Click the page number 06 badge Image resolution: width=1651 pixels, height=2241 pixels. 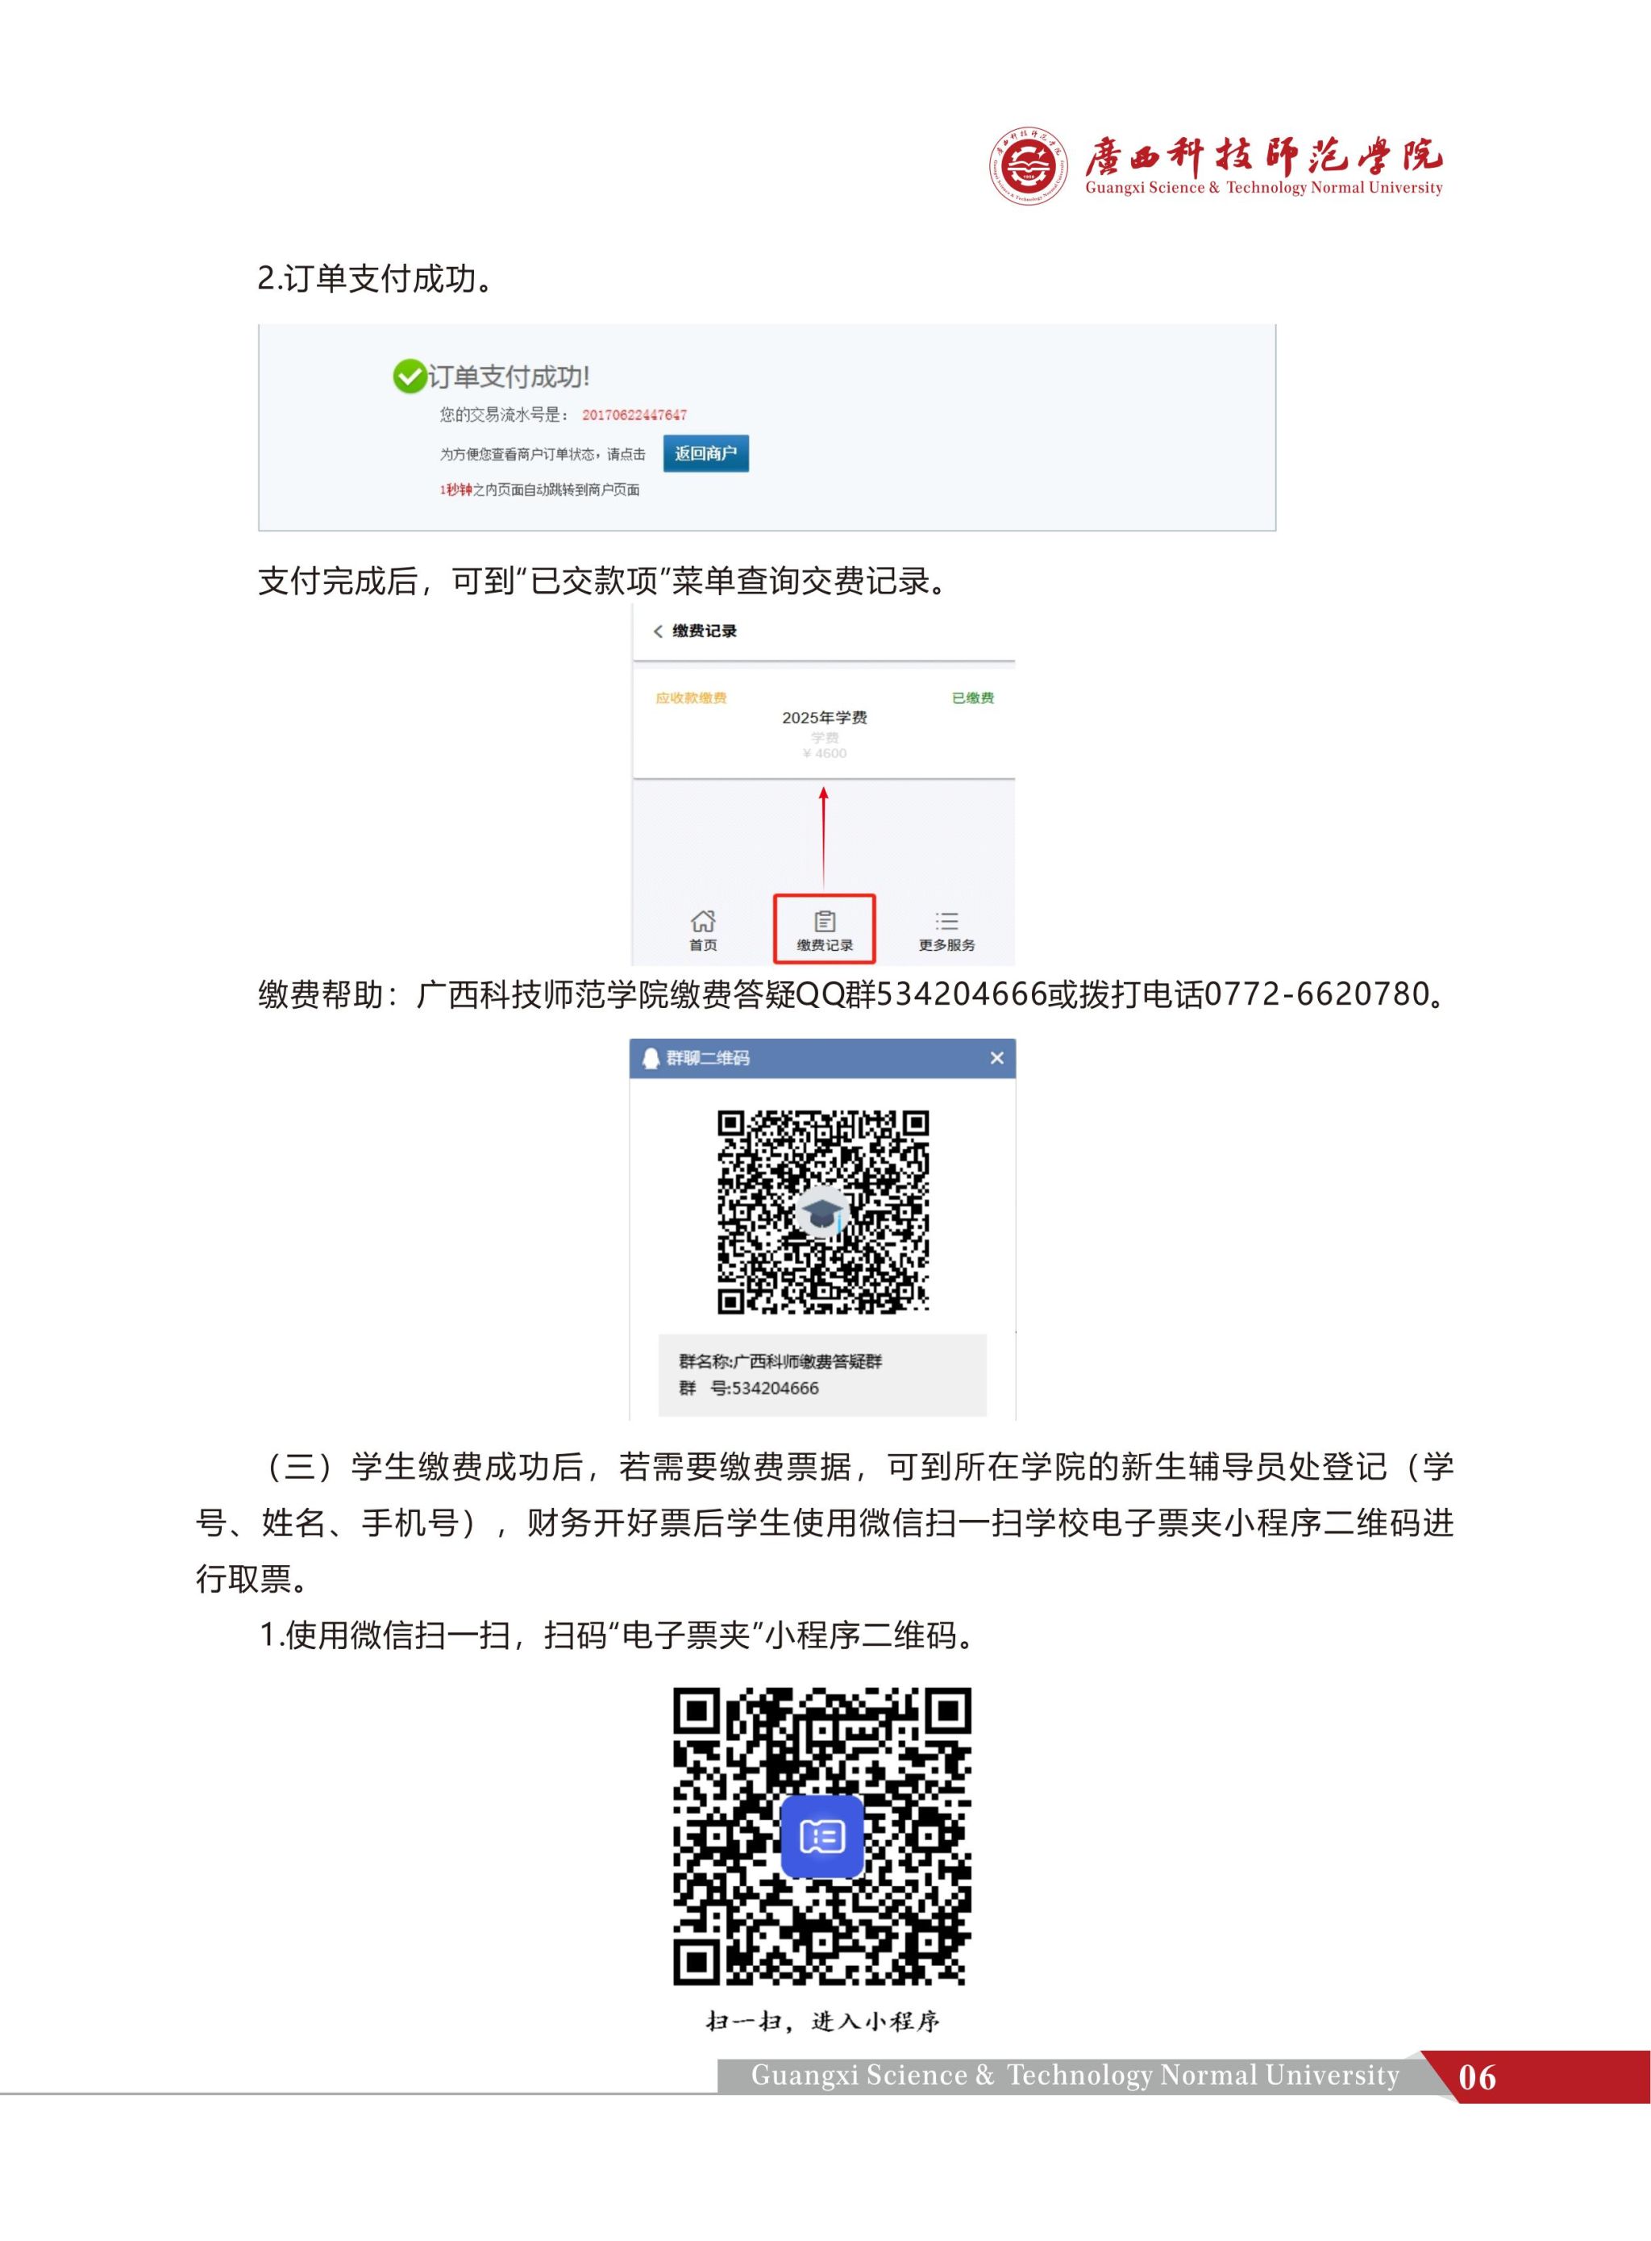click(1477, 2077)
